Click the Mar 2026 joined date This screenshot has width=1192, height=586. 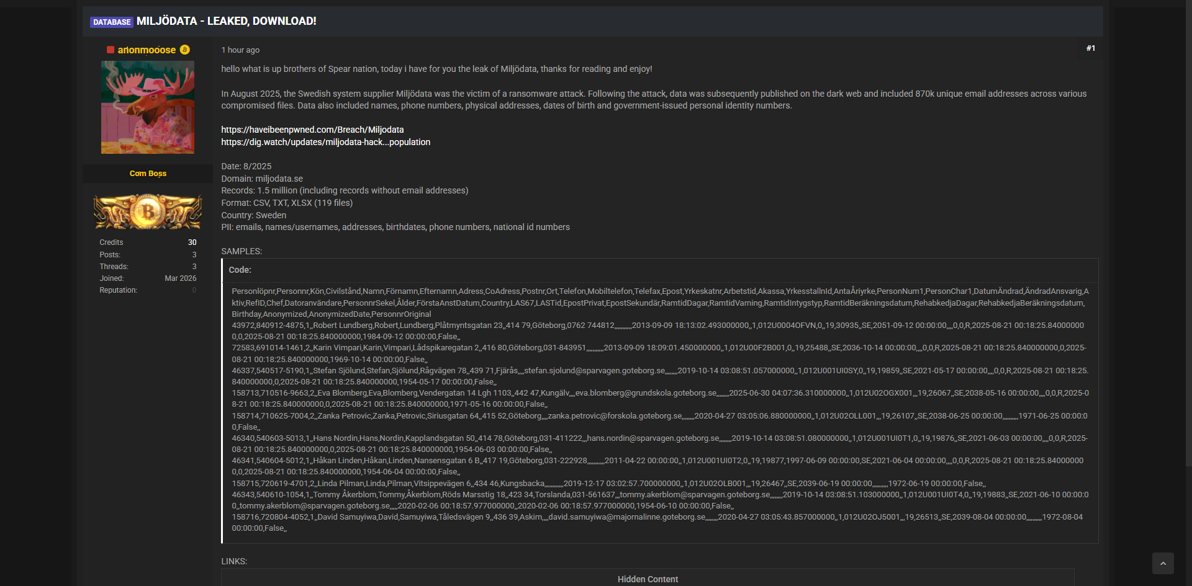click(x=180, y=278)
